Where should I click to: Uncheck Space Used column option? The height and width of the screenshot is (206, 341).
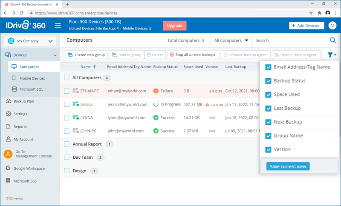pos(269,94)
